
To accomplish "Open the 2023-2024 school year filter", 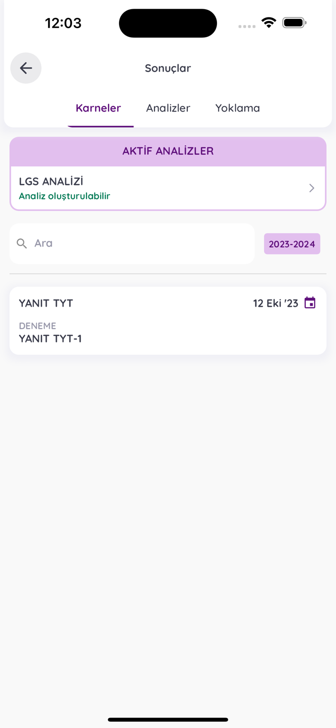I will coord(292,243).
